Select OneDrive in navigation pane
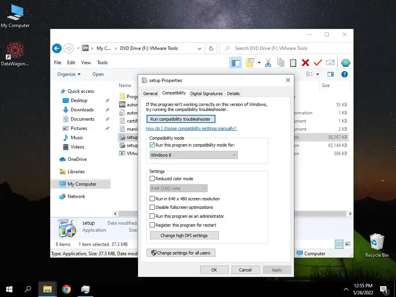The width and height of the screenshot is (396, 297). 77,159
